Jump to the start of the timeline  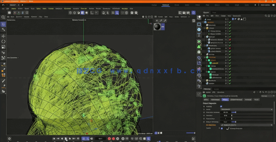54,139
